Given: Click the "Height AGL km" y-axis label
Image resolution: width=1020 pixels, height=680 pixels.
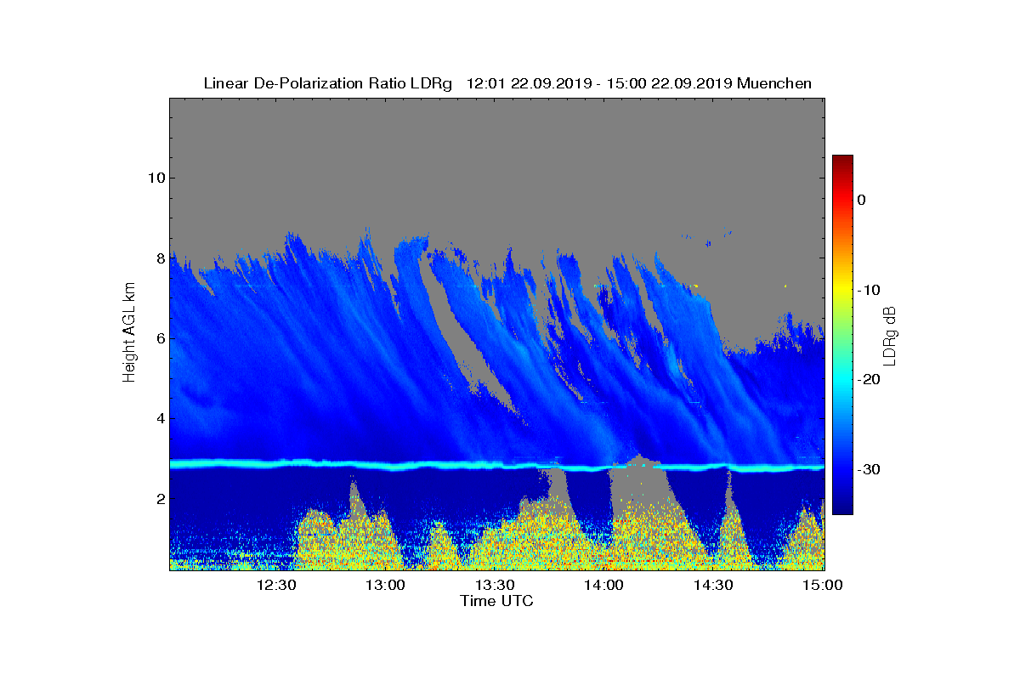Looking at the screenshot, I should click(x=129, y=333).
